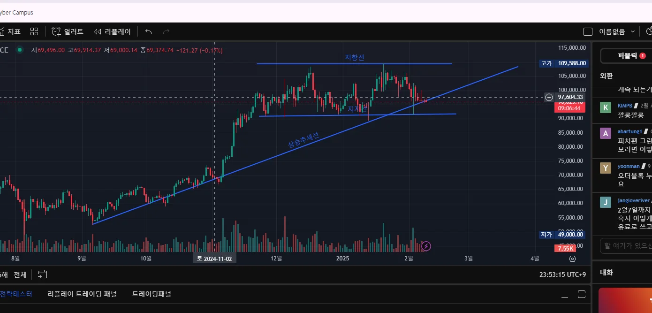Maximize the bottom panel
The height and width of the screenshot is (313, 652).
coord(582,294)
